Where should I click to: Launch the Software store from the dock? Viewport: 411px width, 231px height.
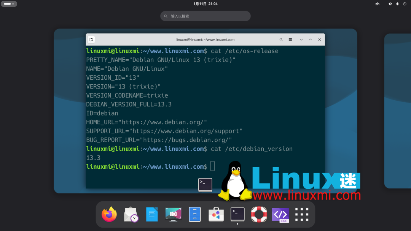coord(216,214)
